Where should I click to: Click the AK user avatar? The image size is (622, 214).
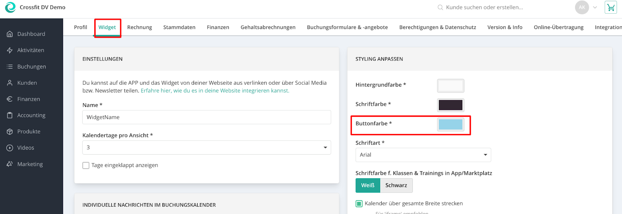(x=582, y=7)
